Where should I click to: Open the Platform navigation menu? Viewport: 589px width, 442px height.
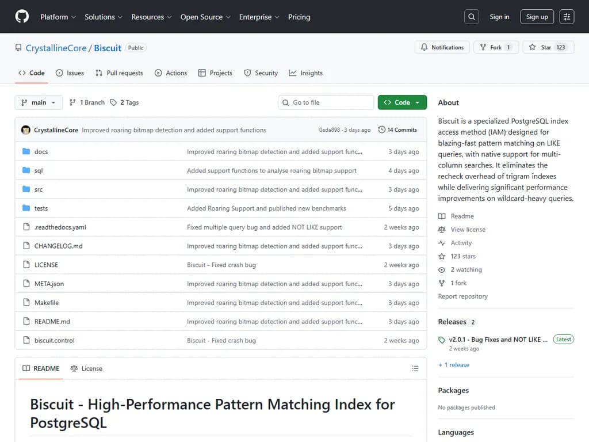[58, 17]
